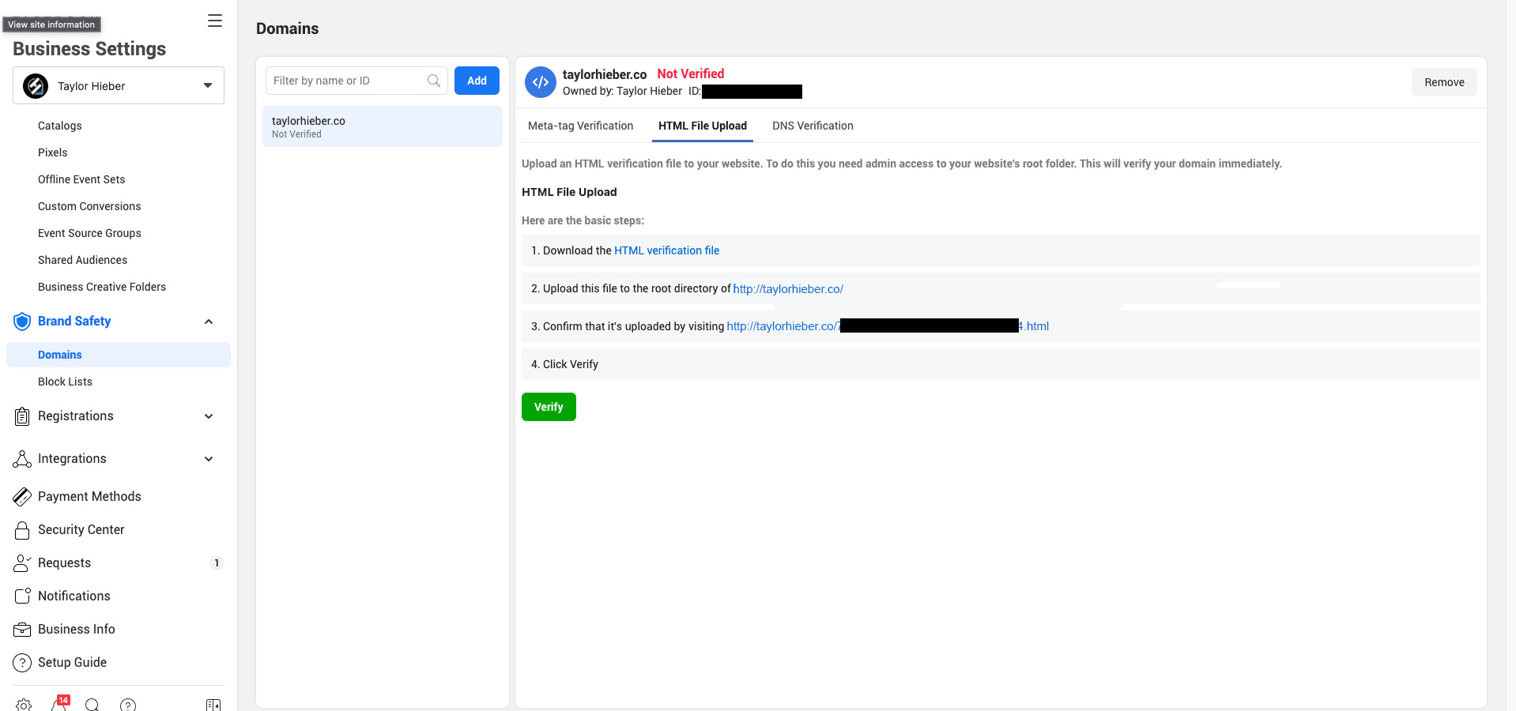Click the Filter by name or ID field
Viewport: 1516px width, 711px height.
coord(356,81)
